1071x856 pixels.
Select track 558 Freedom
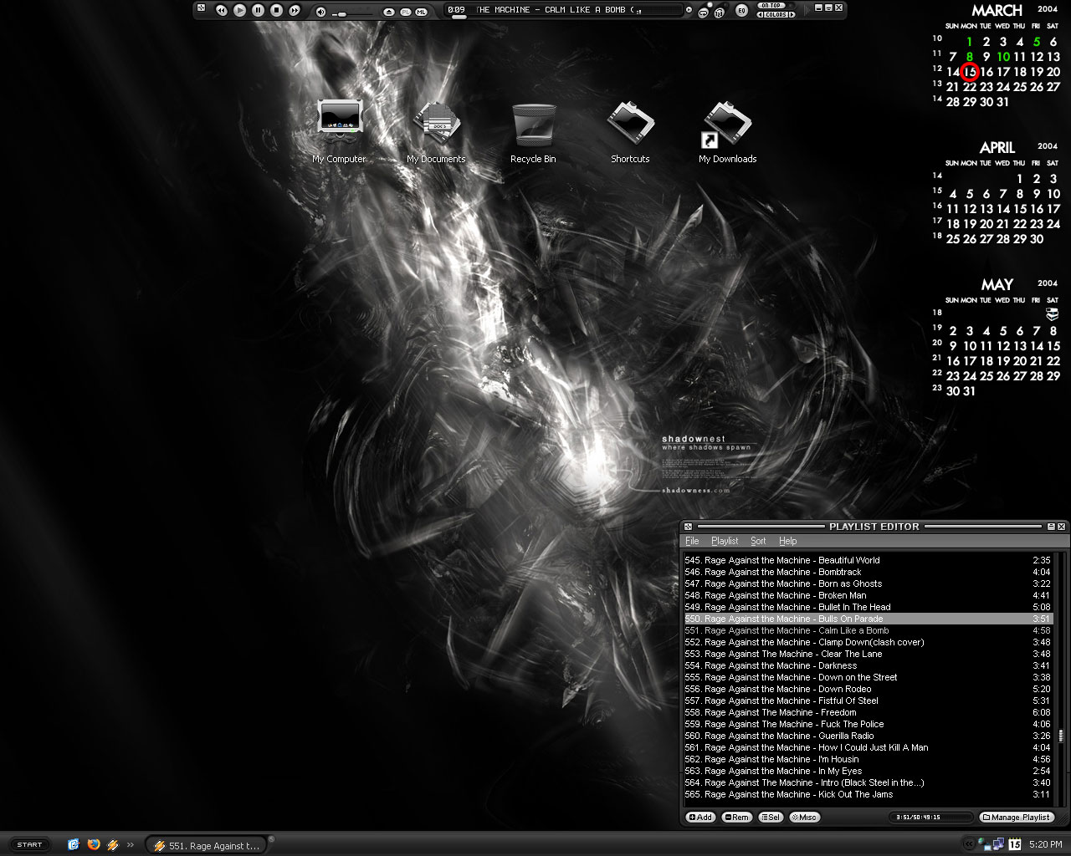click(x=868, y=712)
